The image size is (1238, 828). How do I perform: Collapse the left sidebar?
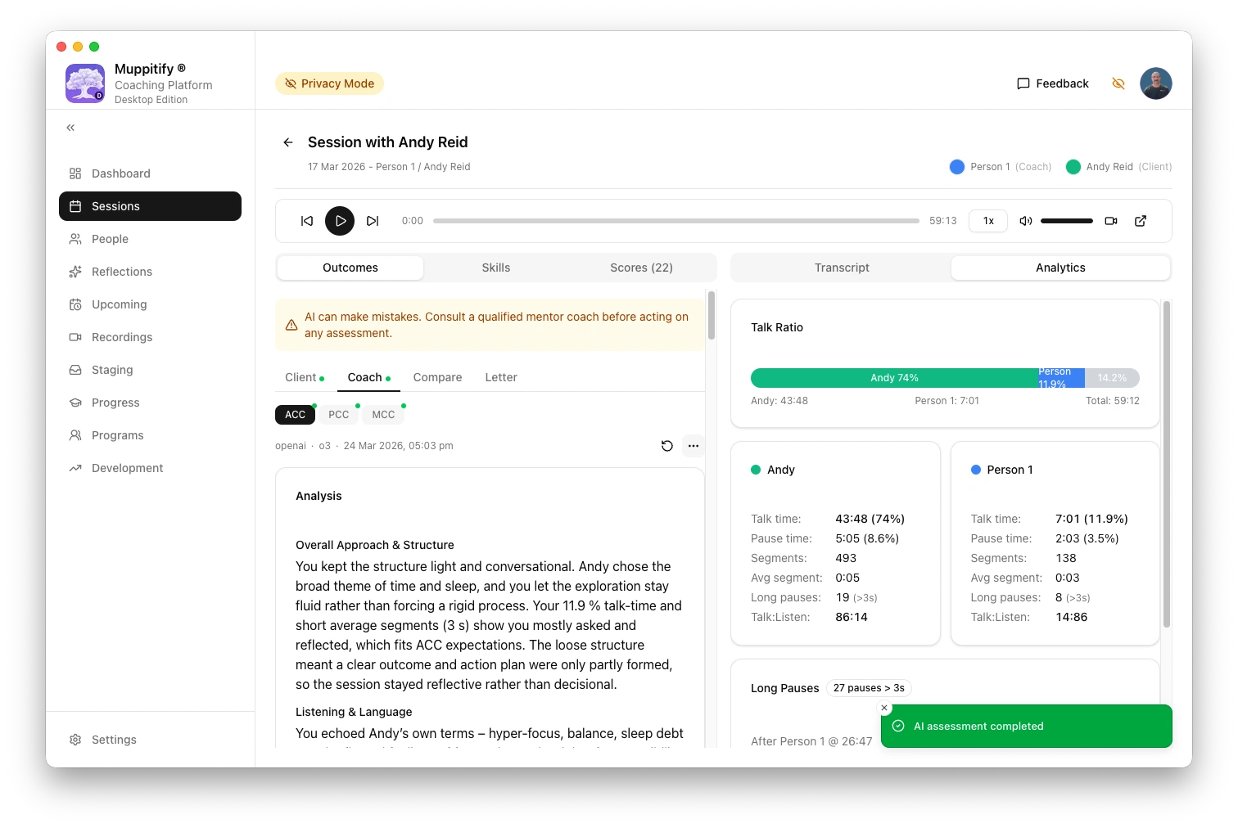pos(71,128)
